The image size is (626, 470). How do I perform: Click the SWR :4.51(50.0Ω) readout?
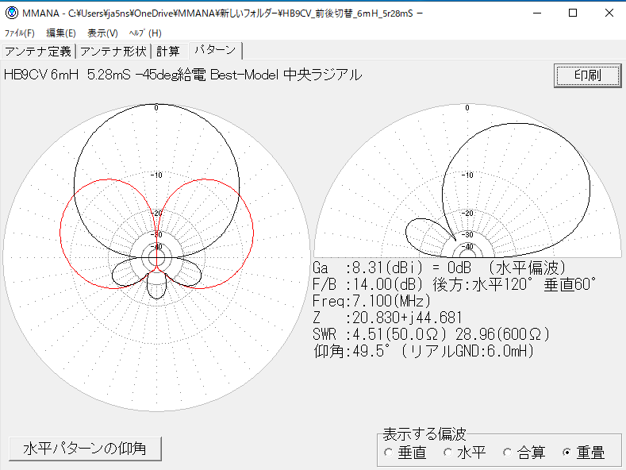pos(431,334)
